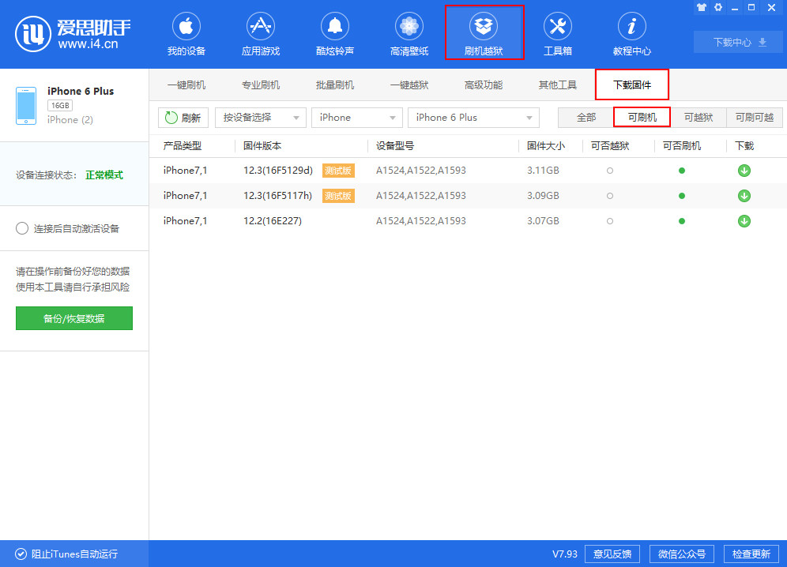787x567 pixels.
Task: Check for updates via 检查更新
Action: [751, 554]
